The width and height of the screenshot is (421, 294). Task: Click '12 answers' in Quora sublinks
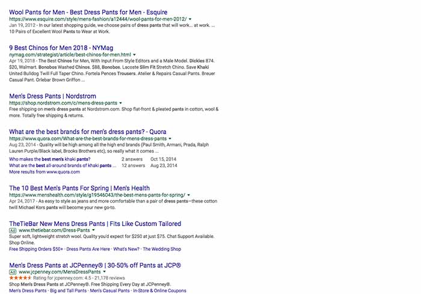click(x=133, y=165)
